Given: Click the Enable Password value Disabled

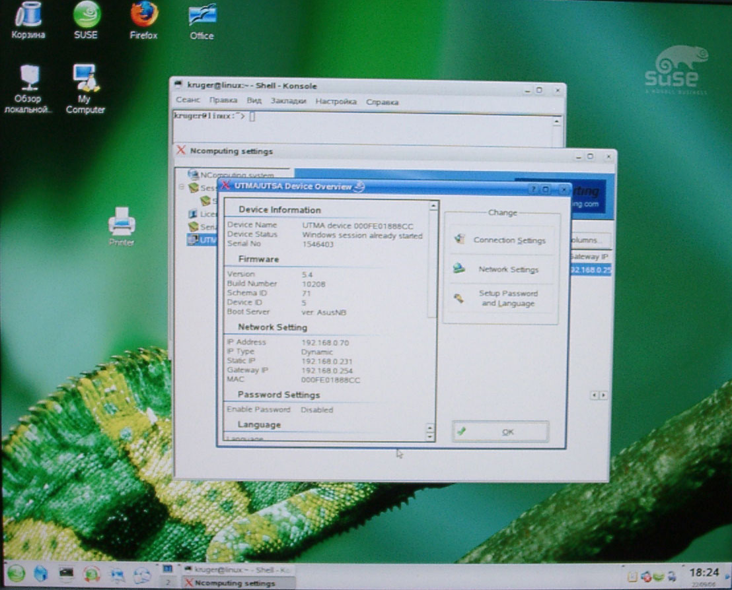Looking at the screenshot, I should click(316, 409).
